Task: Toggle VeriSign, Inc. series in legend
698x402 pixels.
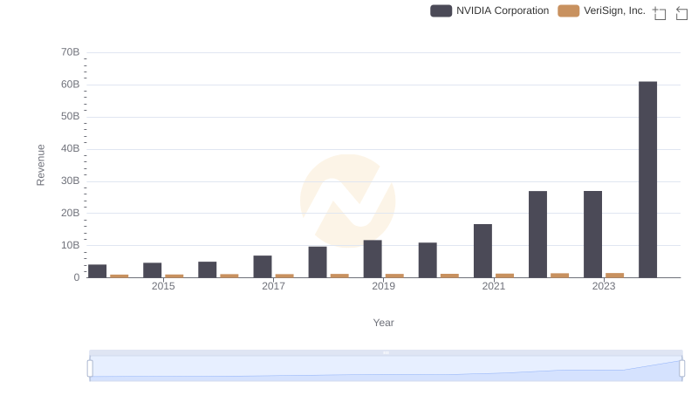Action: pos(602,10)
